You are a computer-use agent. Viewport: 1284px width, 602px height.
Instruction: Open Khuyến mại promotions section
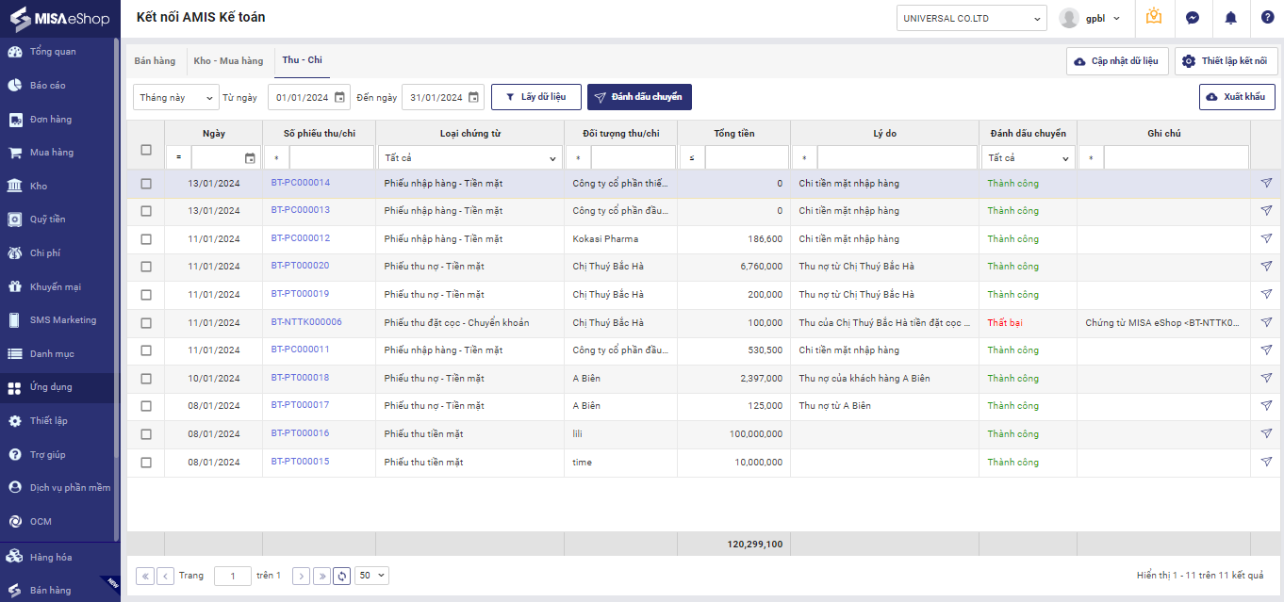[57, 287]
